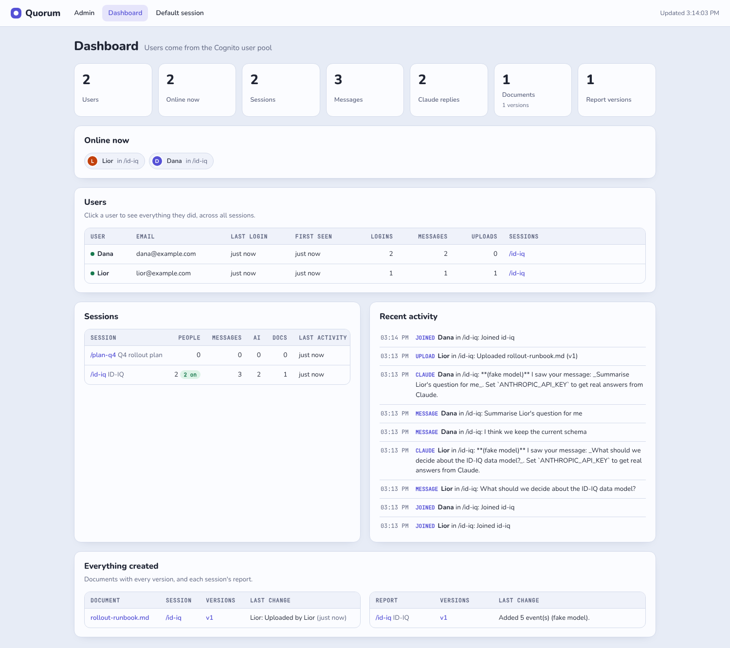Viewport: 730px width, 648px height.
Task: Open v1 version of rollout-runbook.md
Action: [x=209, y=618]
